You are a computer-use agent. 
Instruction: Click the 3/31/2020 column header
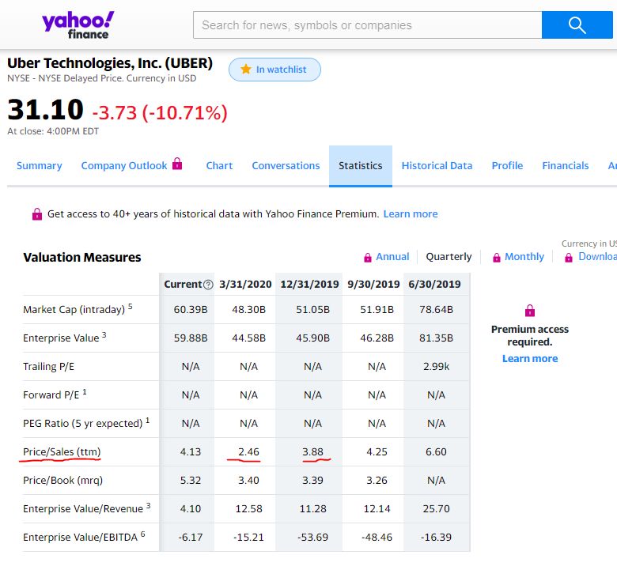(245, 285)
